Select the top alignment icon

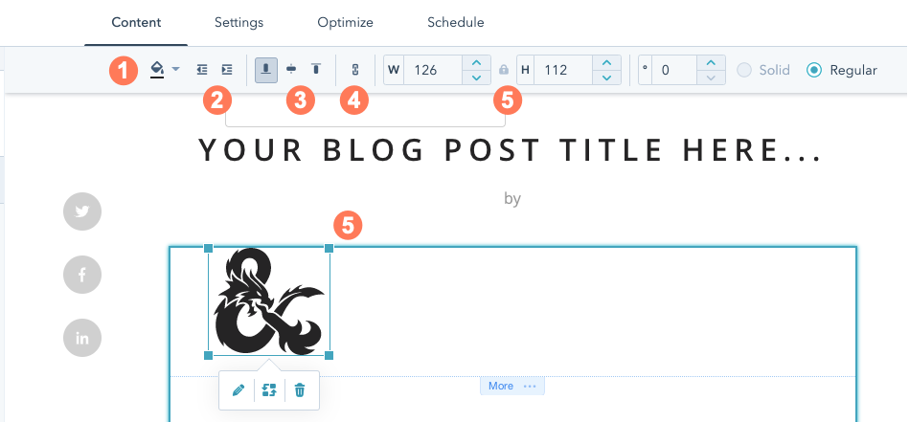click(x=316, y=70)
